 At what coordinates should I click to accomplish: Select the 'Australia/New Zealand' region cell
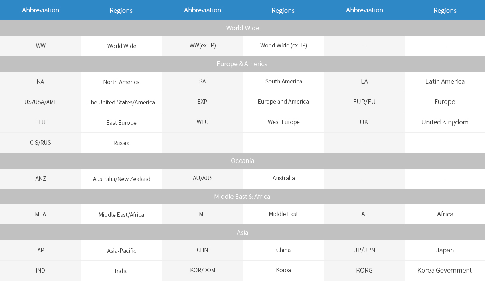pyautogui.click(x=121, y=179)
